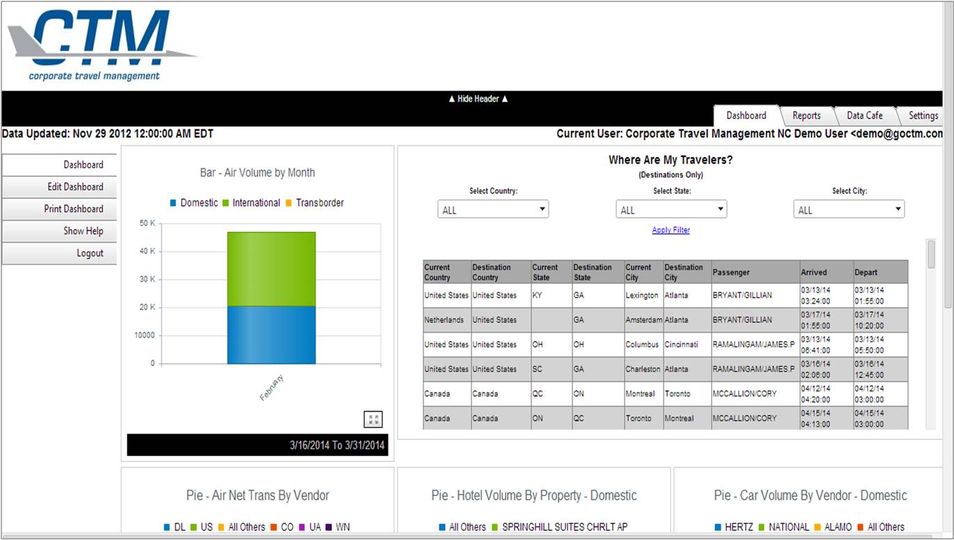Expand the air volume bar chart fullscreen

[373, 419]
